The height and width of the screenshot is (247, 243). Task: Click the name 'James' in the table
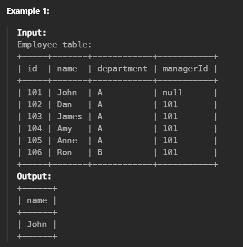coord(69,117)
